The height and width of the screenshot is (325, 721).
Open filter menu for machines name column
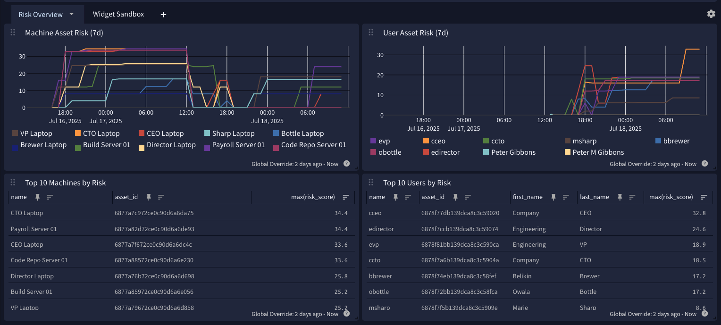(x=50, y=197)
